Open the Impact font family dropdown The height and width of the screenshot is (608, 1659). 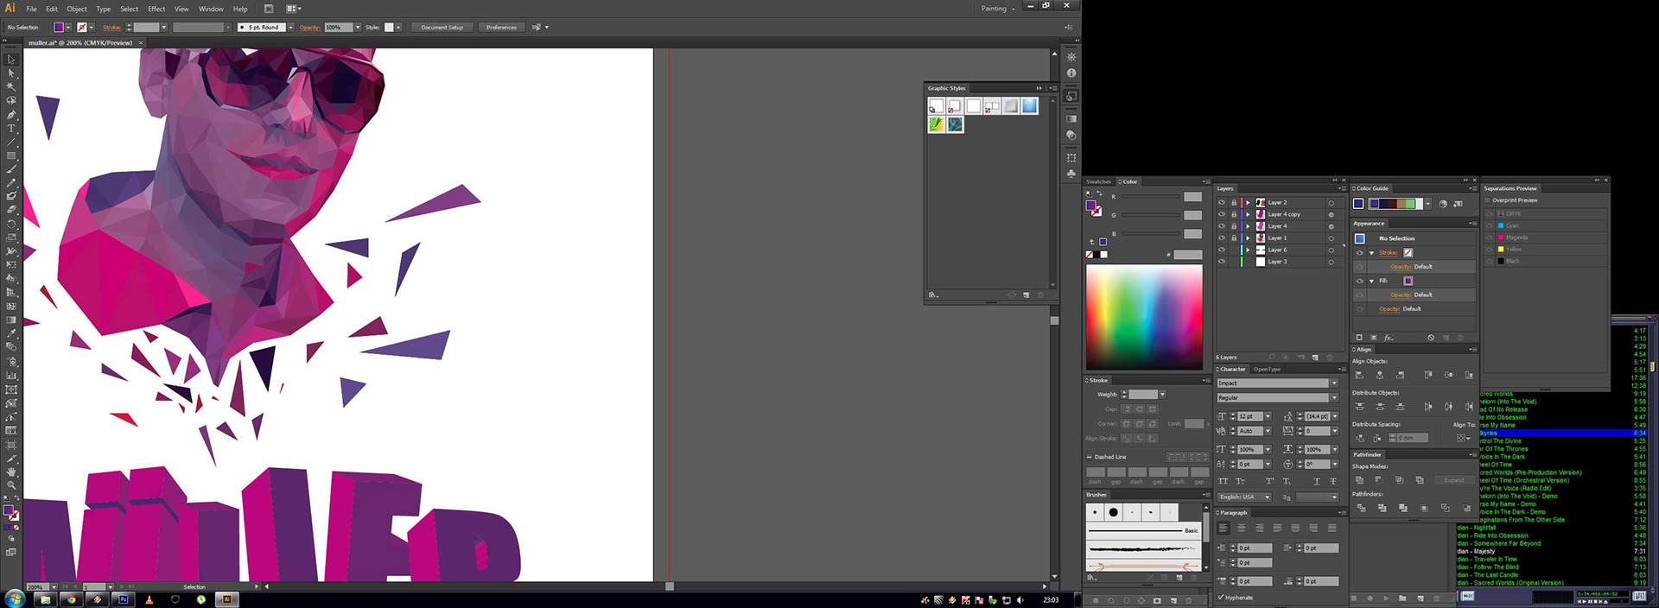coord(1334,383)
